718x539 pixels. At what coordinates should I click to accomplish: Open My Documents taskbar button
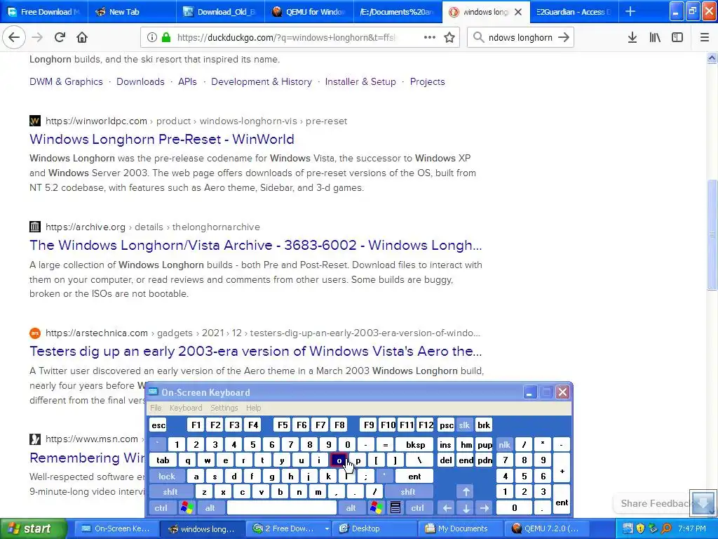[x=462, y=528]
